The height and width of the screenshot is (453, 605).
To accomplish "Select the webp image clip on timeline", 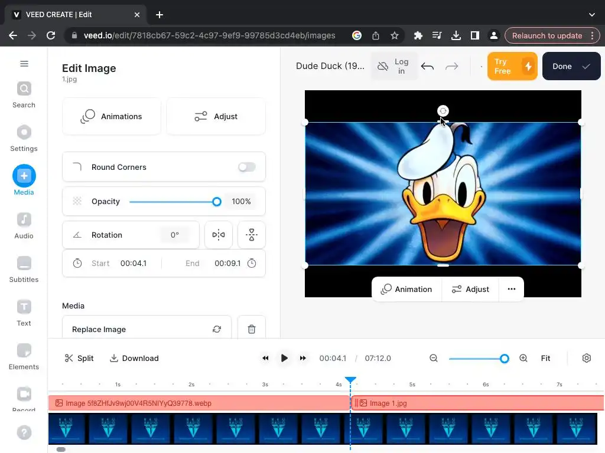I will pos(199,403).
